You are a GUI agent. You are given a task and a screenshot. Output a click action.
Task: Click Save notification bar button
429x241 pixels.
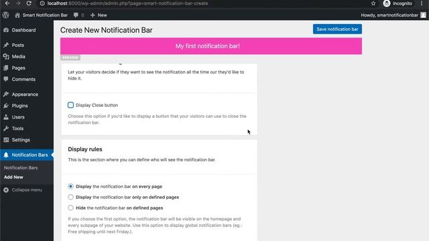click(x=337, y=29)
